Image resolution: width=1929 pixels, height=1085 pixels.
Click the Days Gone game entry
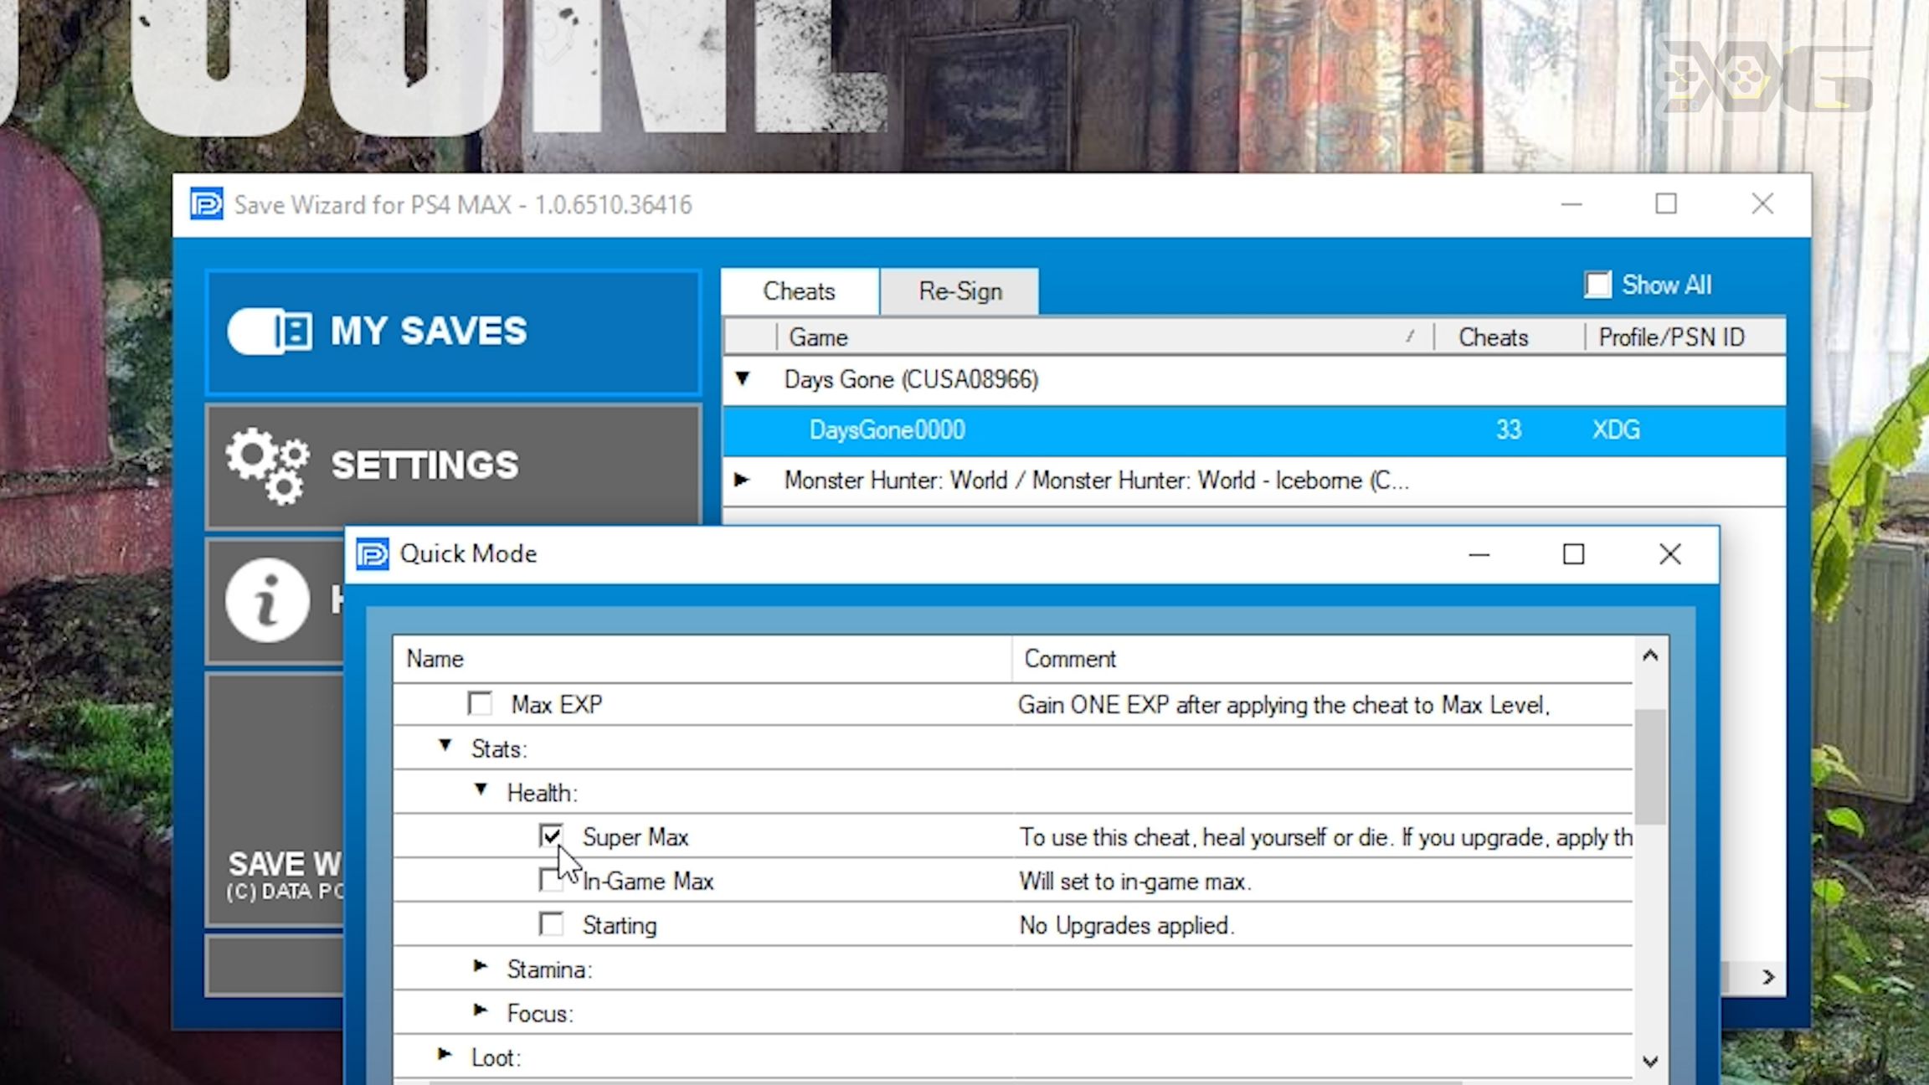coord(912,380)
